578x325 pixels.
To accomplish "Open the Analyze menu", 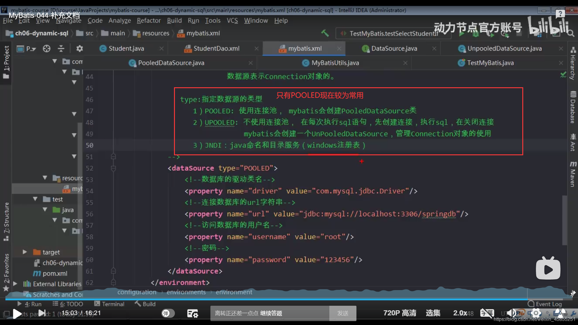I will (x=120, y=20).
